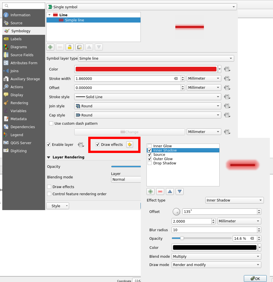Click the search magnifier icon in sidebar
This screenshot has width=273, height=282.
tap(7, 6)
